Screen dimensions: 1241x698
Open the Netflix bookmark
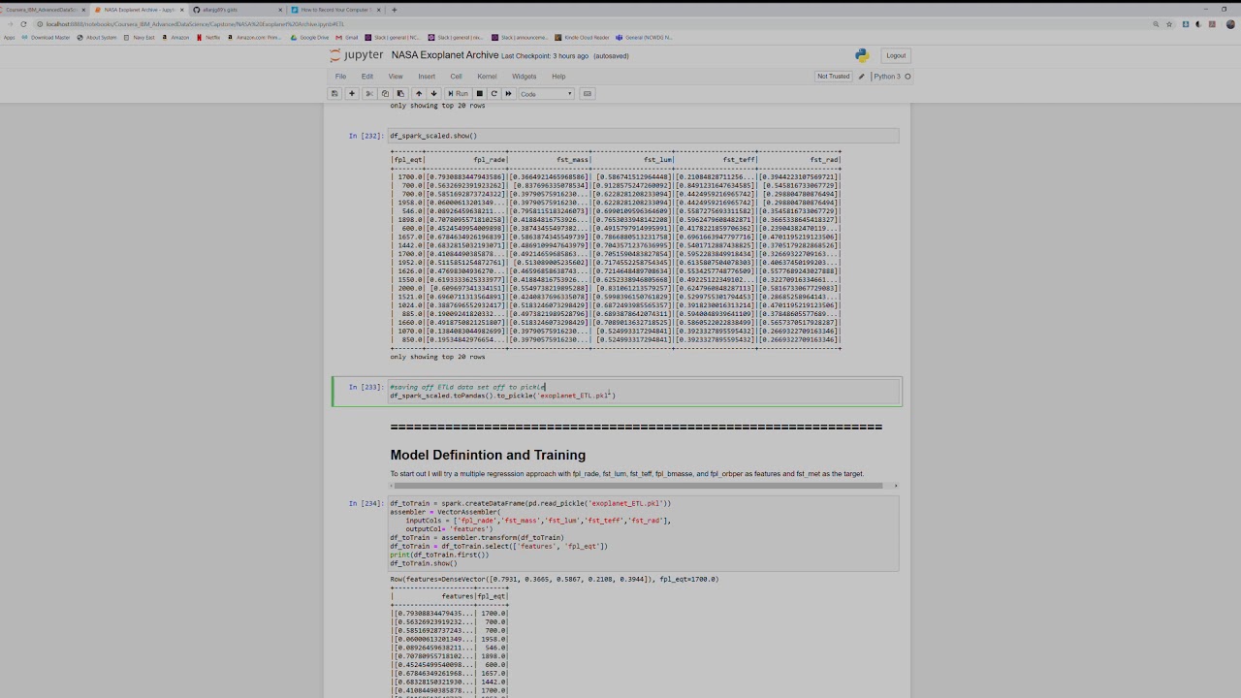tap(208, 38)
